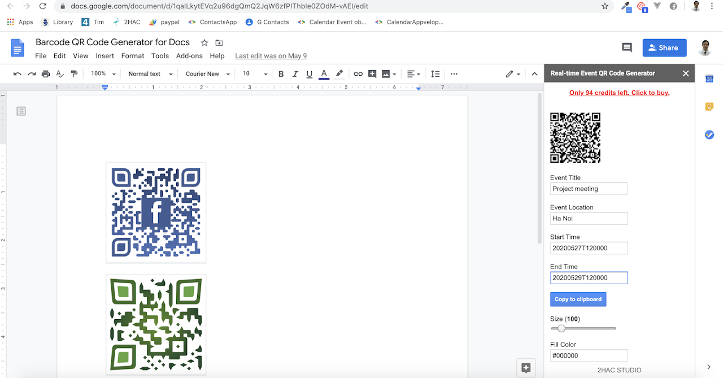The image size is (723, 378).
Task: Open the Format menu
Action: pos(133,56)
